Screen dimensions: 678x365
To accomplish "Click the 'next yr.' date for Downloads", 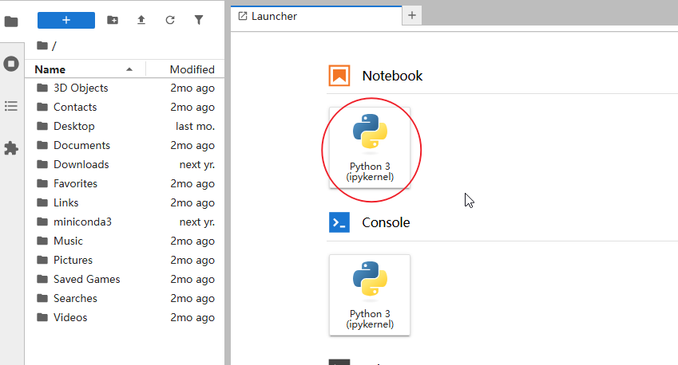I will click(197, 164).
